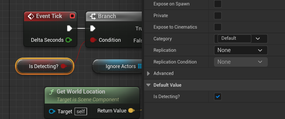Click the green Delta Seconds output pin
The height and width of the screenshot is (119, 285).
click(x=68, y=40)
